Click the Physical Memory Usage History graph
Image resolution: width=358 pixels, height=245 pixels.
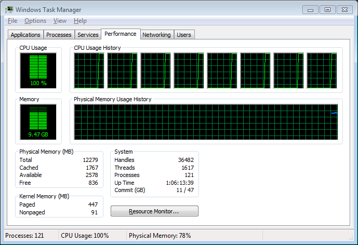(x=206, y=122)
